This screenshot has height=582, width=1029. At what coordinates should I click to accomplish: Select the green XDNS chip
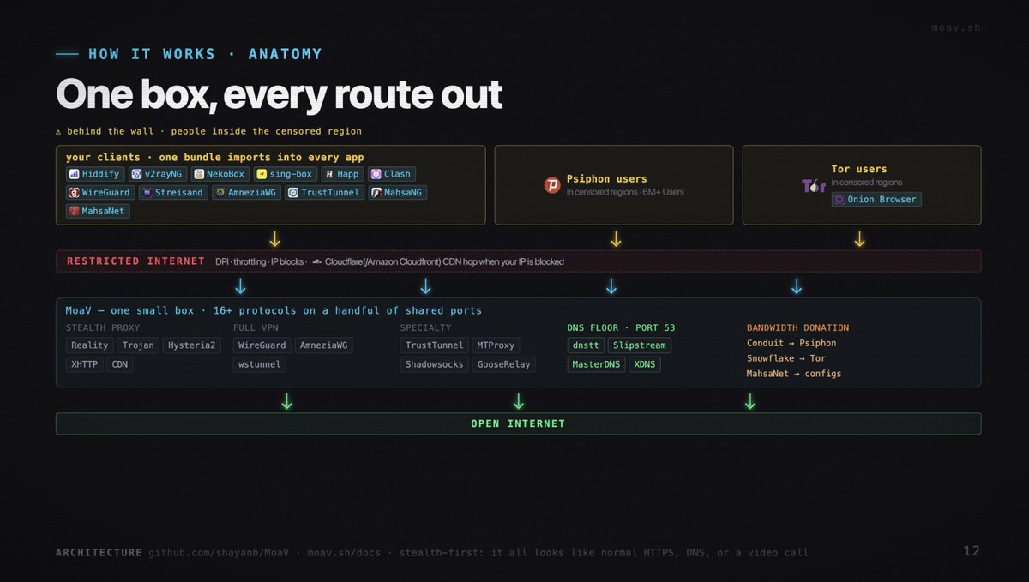pyautogui.click(x=645, y=364)
